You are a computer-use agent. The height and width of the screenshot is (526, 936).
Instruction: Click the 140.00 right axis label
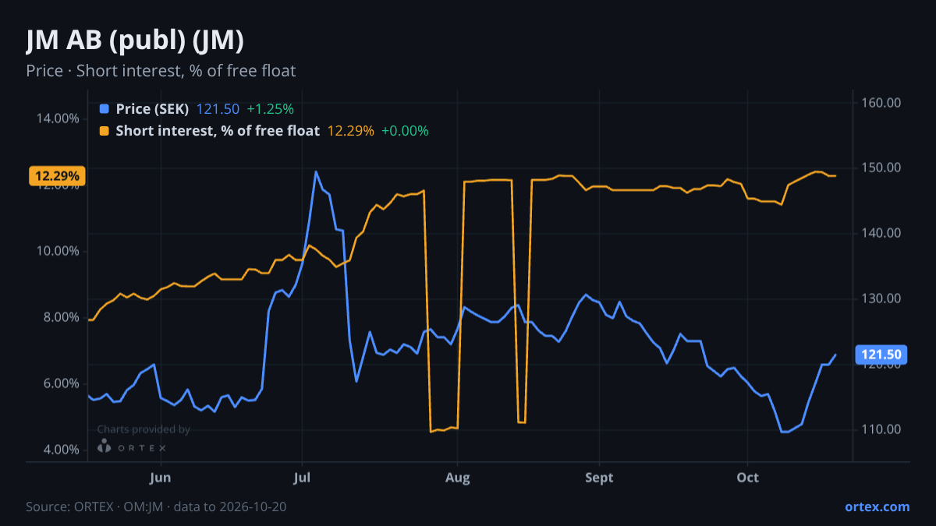coord(881,233)
